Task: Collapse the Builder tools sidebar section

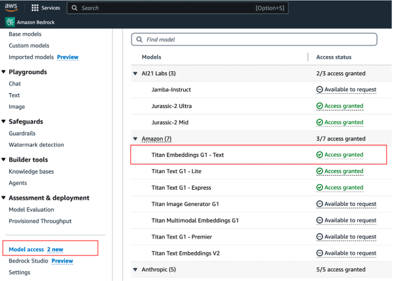Action: coord(4,160)
